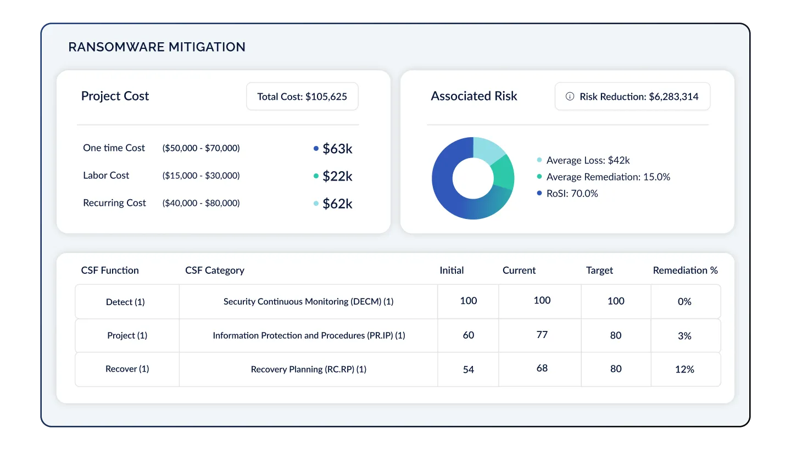The image size is (791, 450).
Task: Click the Associated Risk heading
Action: 474,96
